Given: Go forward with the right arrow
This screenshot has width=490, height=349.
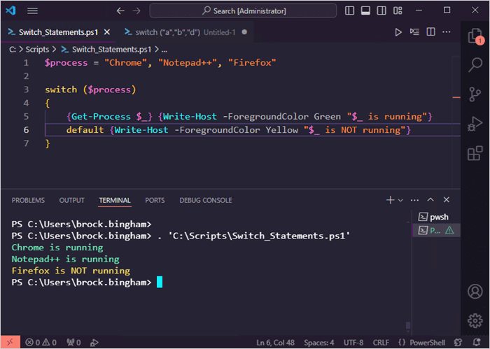Looking at the screenshot, I should pos(136,11).
